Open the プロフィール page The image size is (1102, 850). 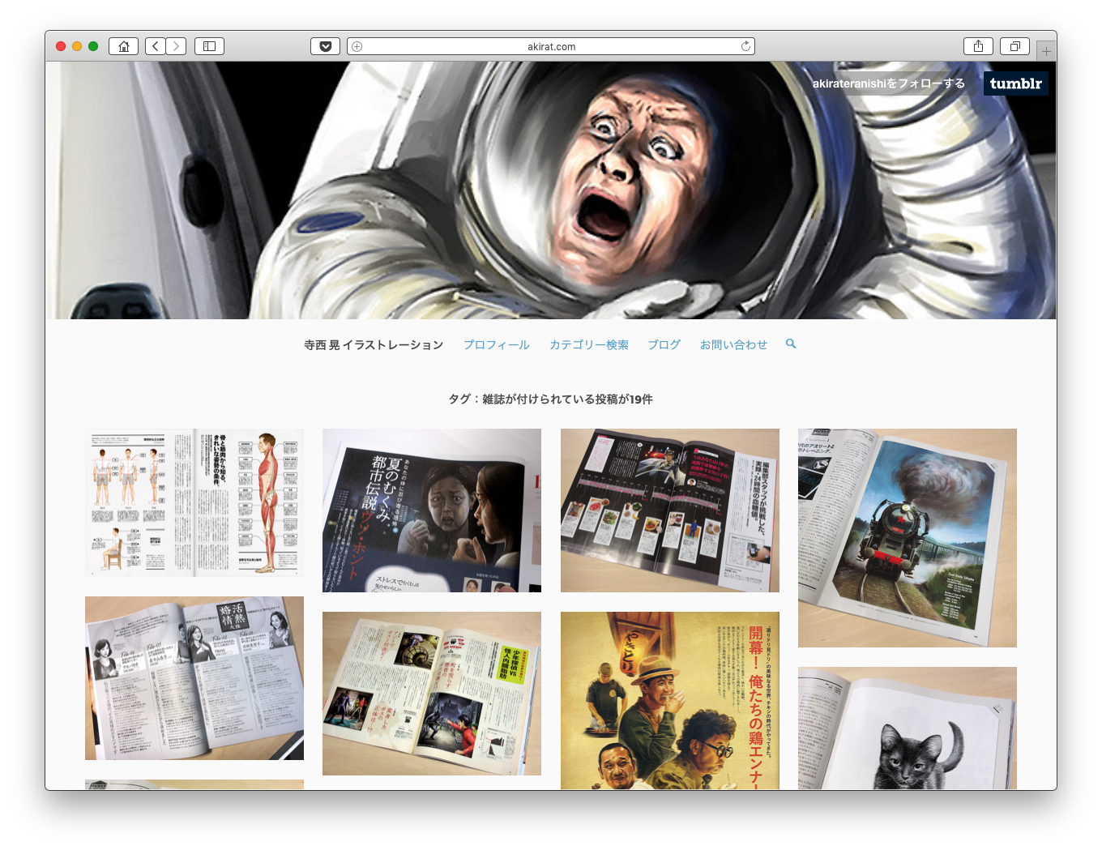(x=497, y=344)
